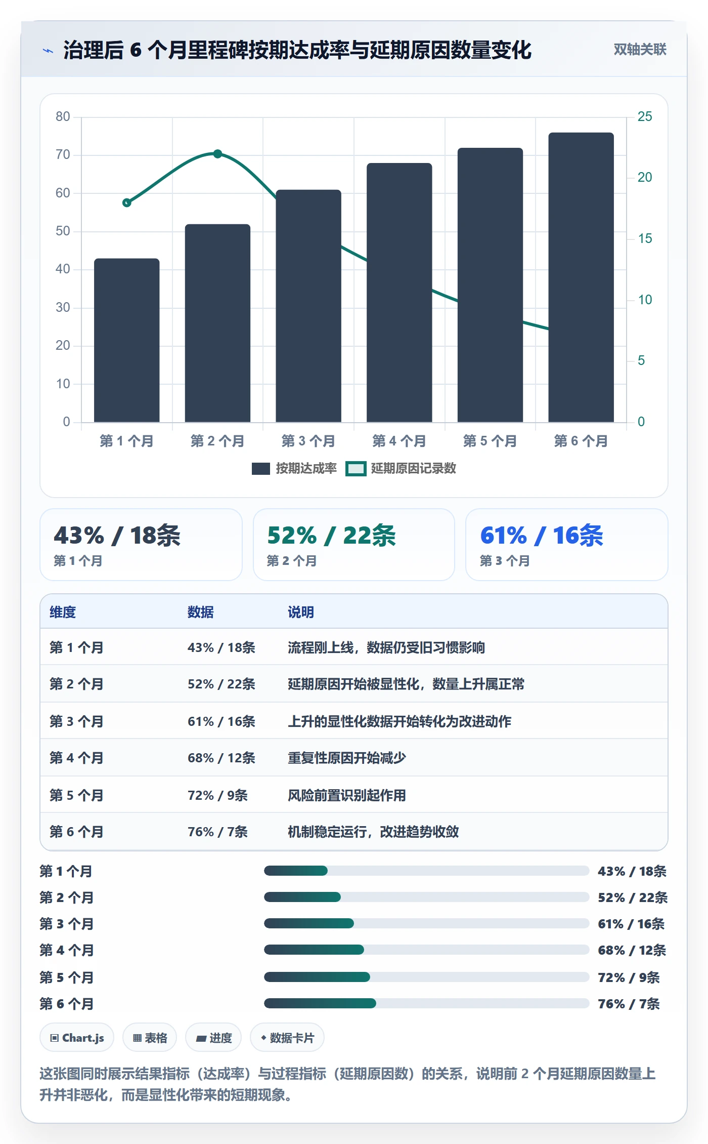
Task: Click the bar icon in 进度 chip
Action: coord(201,1039)
